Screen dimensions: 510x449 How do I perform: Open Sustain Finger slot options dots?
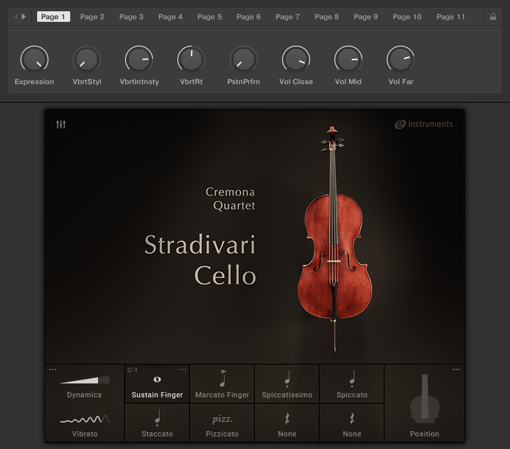tap(183, 370)
